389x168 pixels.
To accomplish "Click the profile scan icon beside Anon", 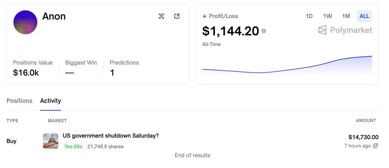I will click(x=161, y=16).
